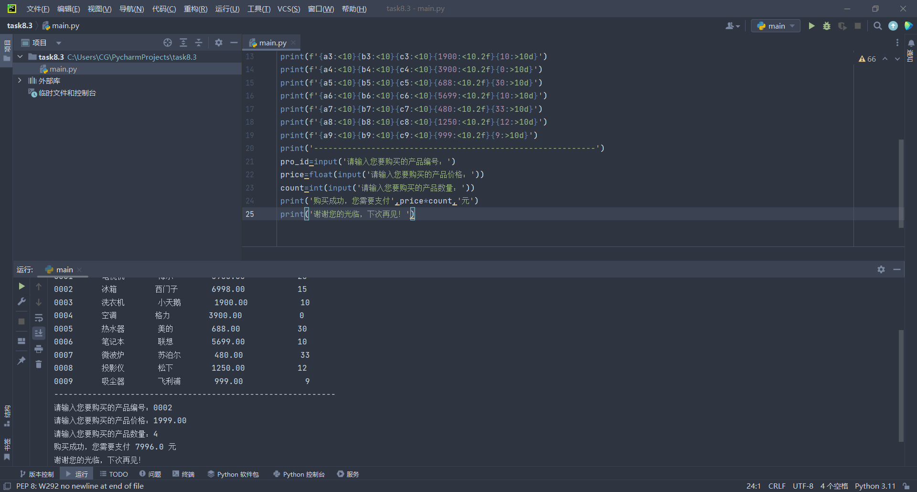
Task: Open 终端 tool window
Action: (x=183, y=474)
